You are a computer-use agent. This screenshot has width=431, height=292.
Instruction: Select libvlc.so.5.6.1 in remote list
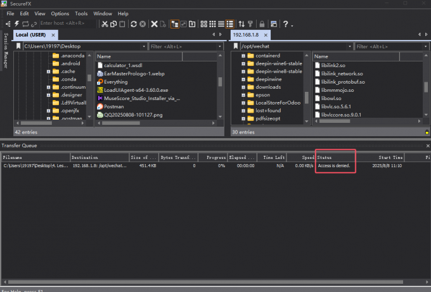click(336, 106)
